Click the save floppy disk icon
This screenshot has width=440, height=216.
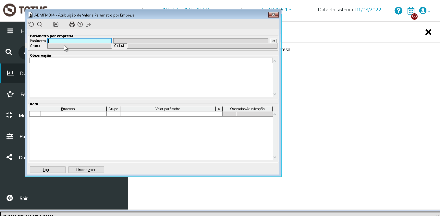point(56,24)
